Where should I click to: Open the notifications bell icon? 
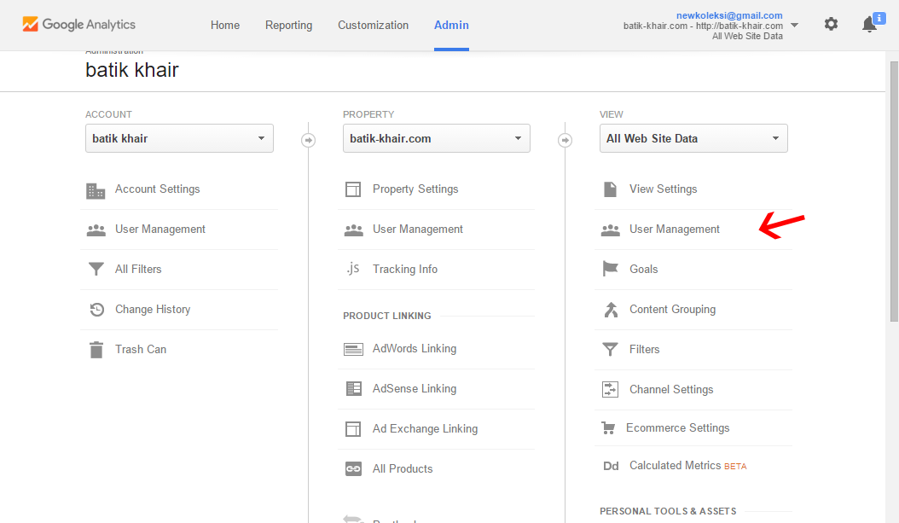click(869, 25)
